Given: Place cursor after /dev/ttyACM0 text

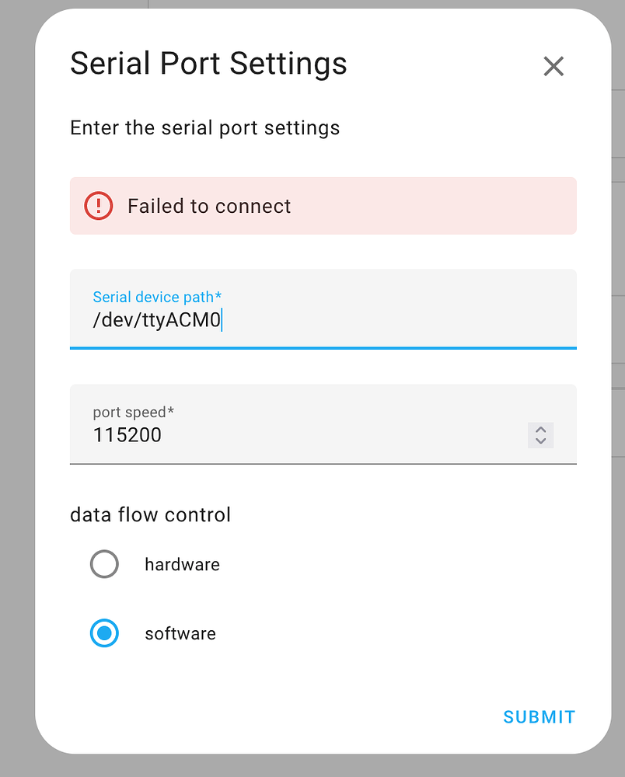Looking at the screenshot, I should [x=223, y=319].
